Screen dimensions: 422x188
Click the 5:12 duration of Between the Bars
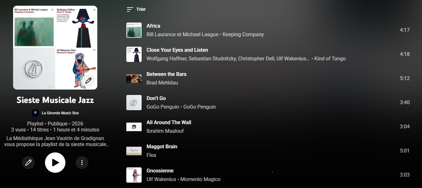click(405, 78)
